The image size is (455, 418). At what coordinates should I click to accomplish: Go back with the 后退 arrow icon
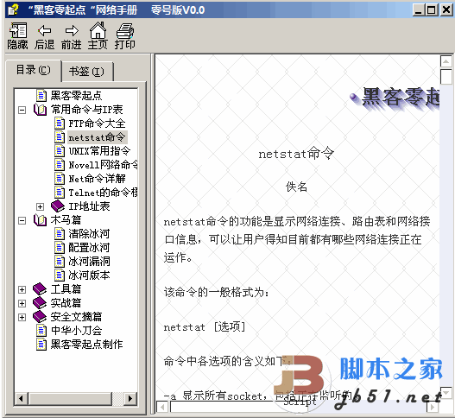44,30
